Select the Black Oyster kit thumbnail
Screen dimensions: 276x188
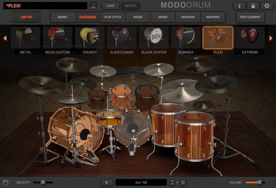154,37
